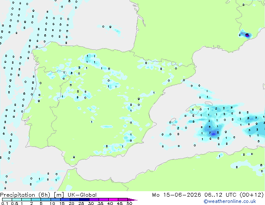This screenshot has width=265, height=205.
Task: Click the weatheronline.co.uk copyright link
Action: point(230,201)
